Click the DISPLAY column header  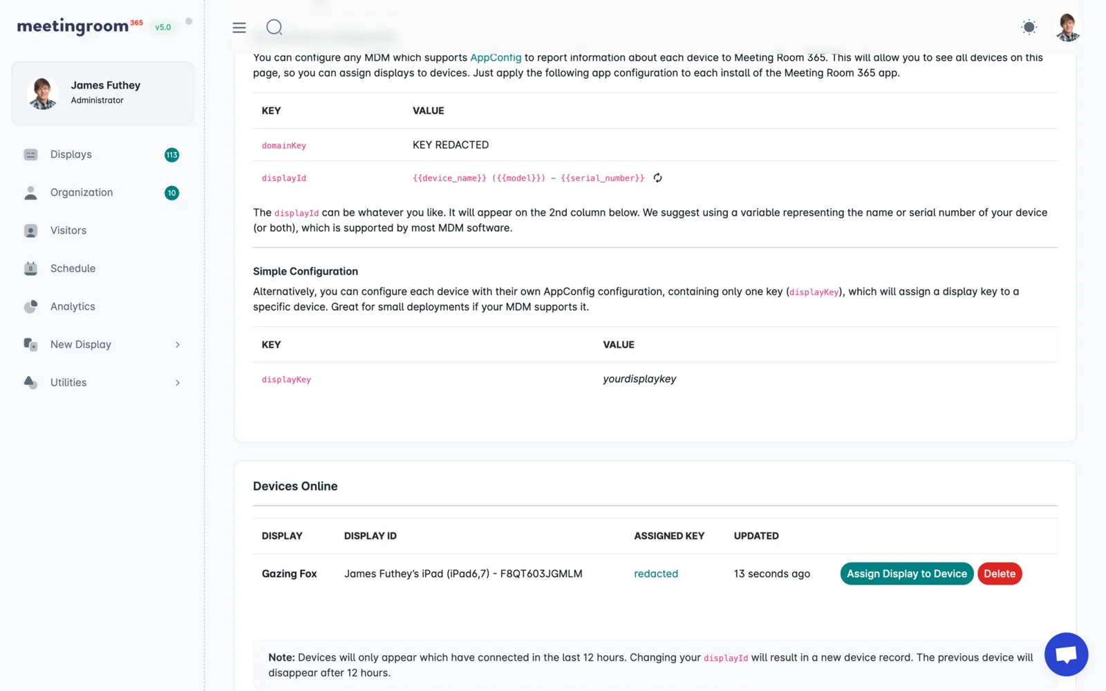(282, 536)
